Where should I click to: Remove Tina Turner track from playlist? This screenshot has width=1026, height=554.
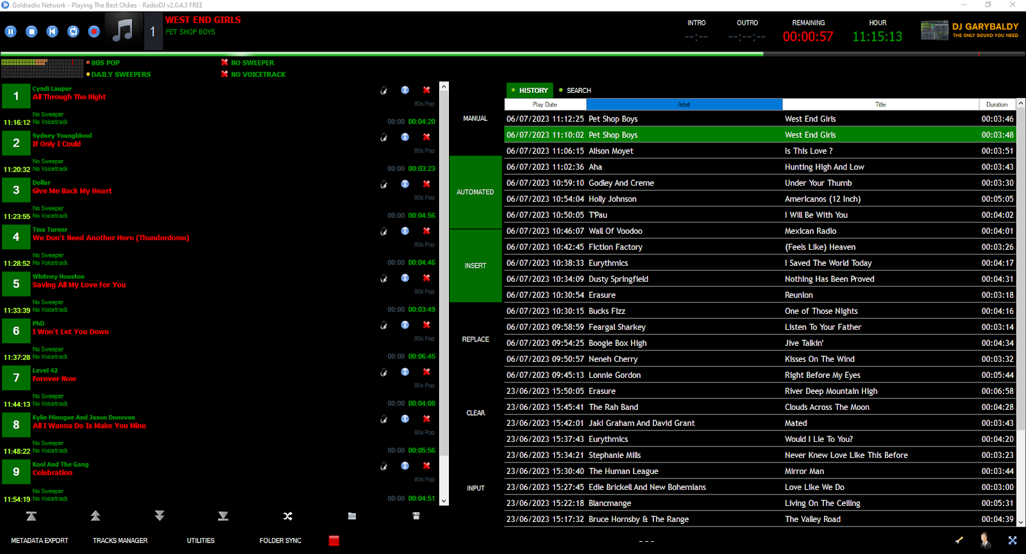[426, 231]
